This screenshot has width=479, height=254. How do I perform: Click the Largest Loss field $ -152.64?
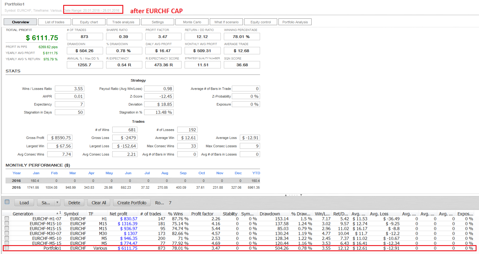(x=124, y=146)
